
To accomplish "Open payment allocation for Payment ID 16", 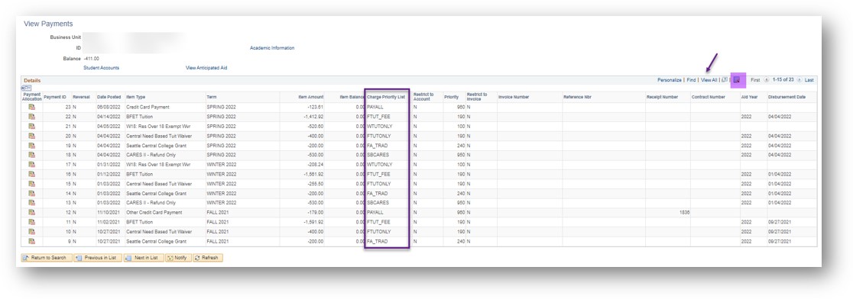I will point(31,174).
